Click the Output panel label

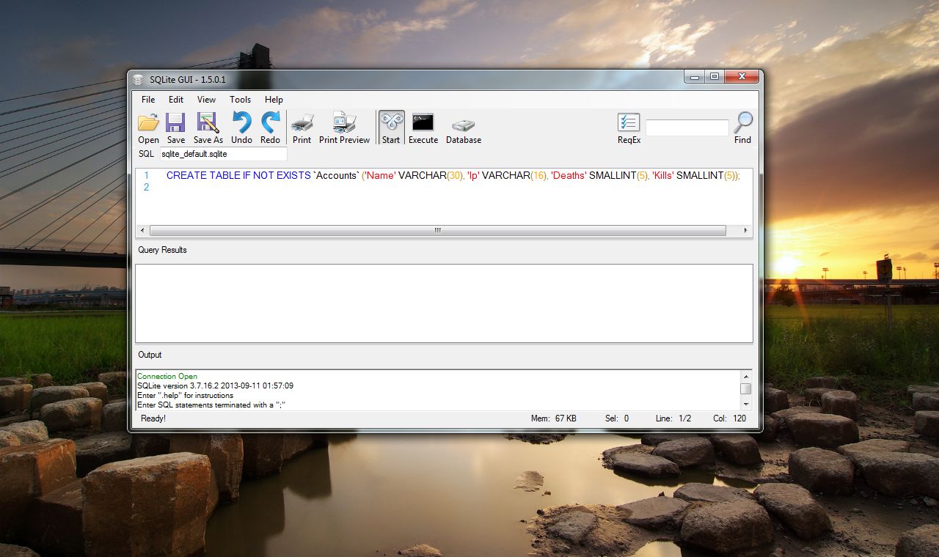click(x=150, y=355)
